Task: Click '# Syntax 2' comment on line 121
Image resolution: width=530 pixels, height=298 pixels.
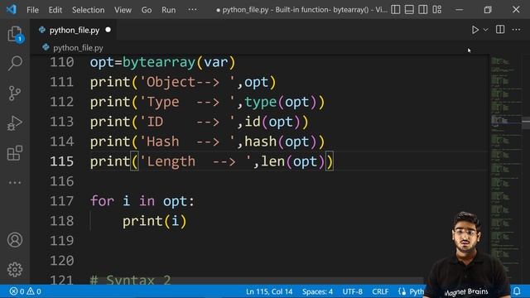Action: pos(131,280)
